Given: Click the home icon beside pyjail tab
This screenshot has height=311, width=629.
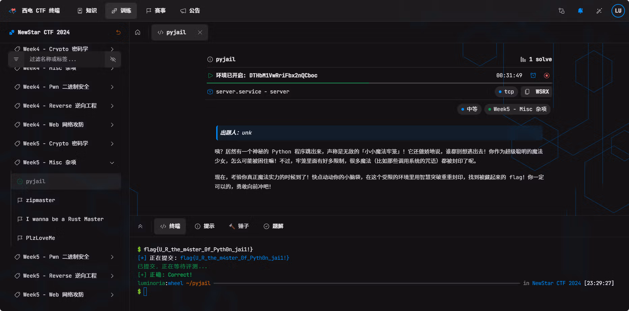Looking at the screenshot, I should pos(138,32).
